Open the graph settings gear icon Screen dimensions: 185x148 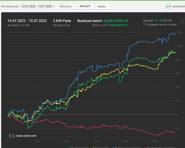(182, 21)
